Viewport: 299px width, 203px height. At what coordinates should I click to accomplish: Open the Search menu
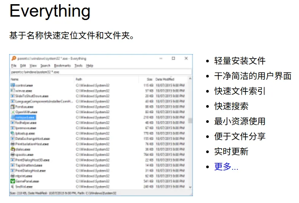(45, 66)
